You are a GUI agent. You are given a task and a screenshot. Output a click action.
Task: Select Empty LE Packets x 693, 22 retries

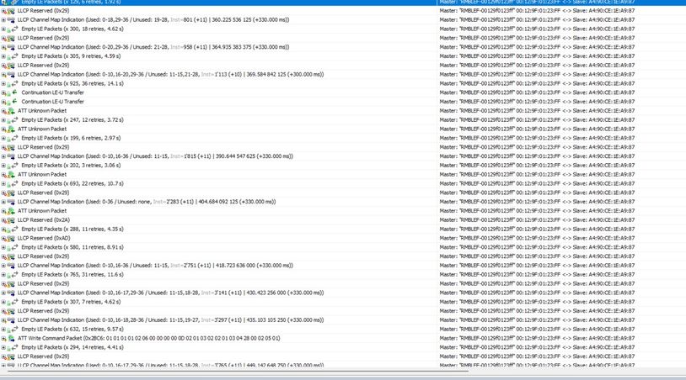pyautogui.click(x=72, y=183)
